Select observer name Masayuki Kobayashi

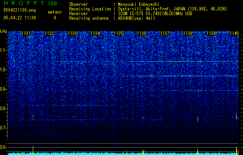coord(139,4)
